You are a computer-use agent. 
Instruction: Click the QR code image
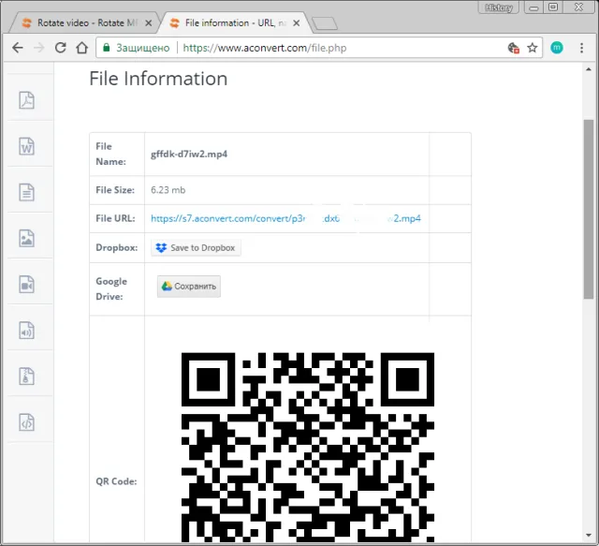click(x=308, y=448)
